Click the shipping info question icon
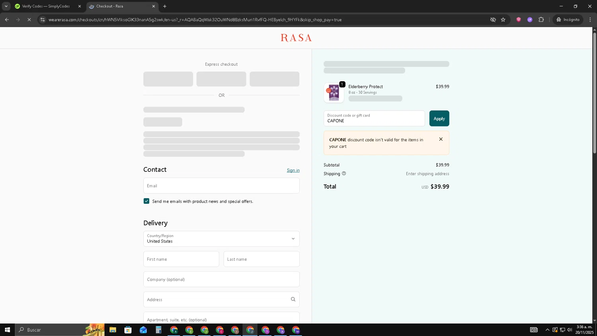597x336 pixels. (x=344, y=174)
